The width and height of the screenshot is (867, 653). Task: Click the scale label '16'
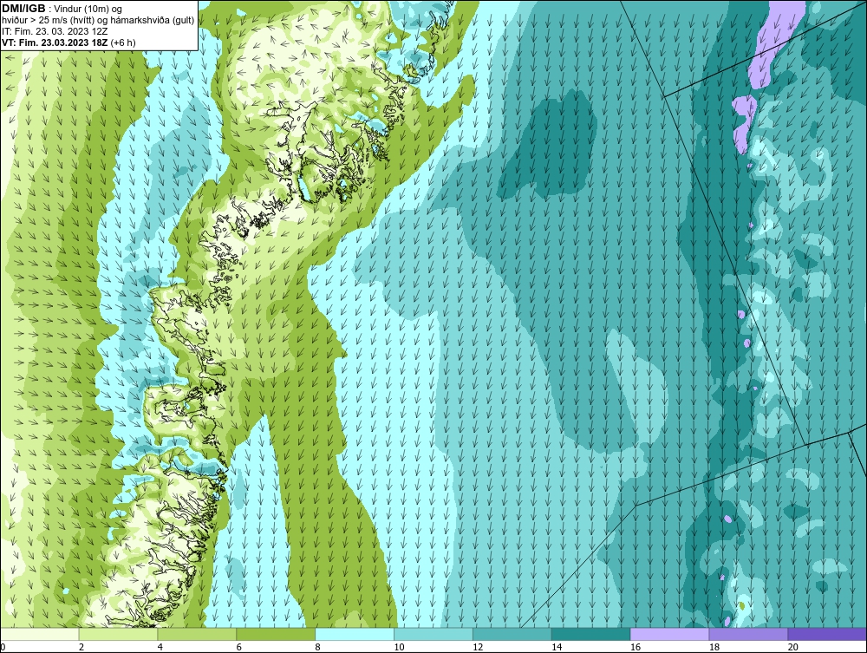coord(636,647)
